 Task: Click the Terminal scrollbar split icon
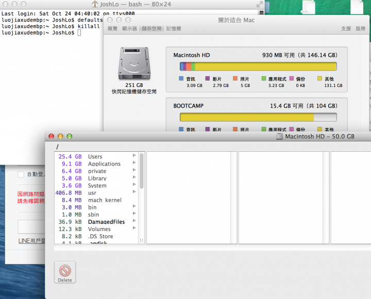click(261, 13)
